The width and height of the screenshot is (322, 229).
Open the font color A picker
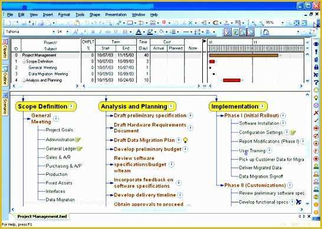pyautogui.click(x=139, y=32)
